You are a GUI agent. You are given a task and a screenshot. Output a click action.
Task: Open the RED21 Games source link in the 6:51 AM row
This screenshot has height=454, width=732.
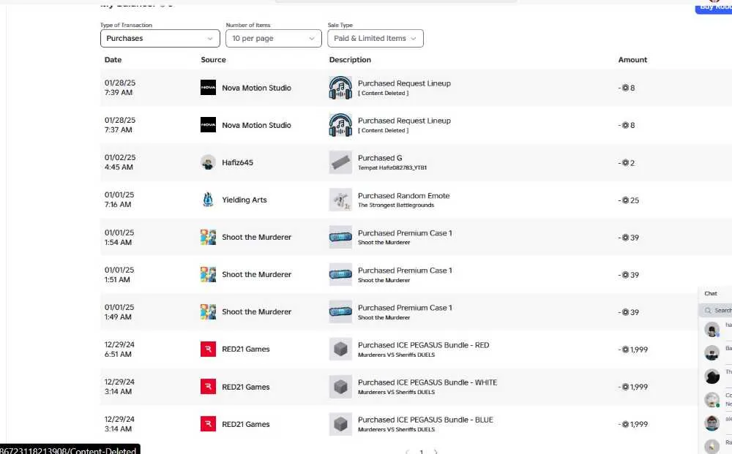245,349
